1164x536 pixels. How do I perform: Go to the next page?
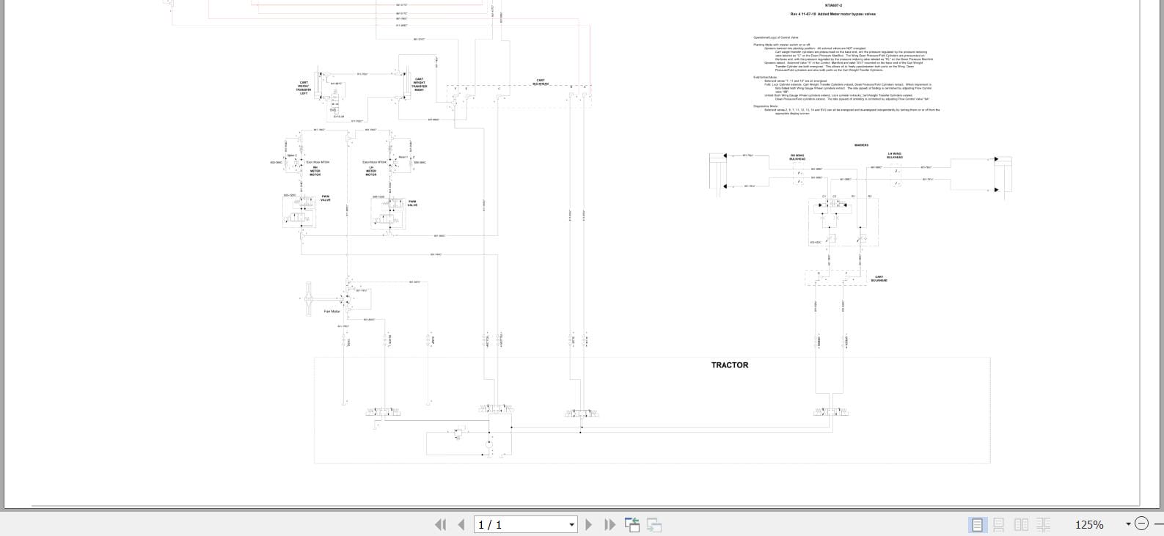588,524
